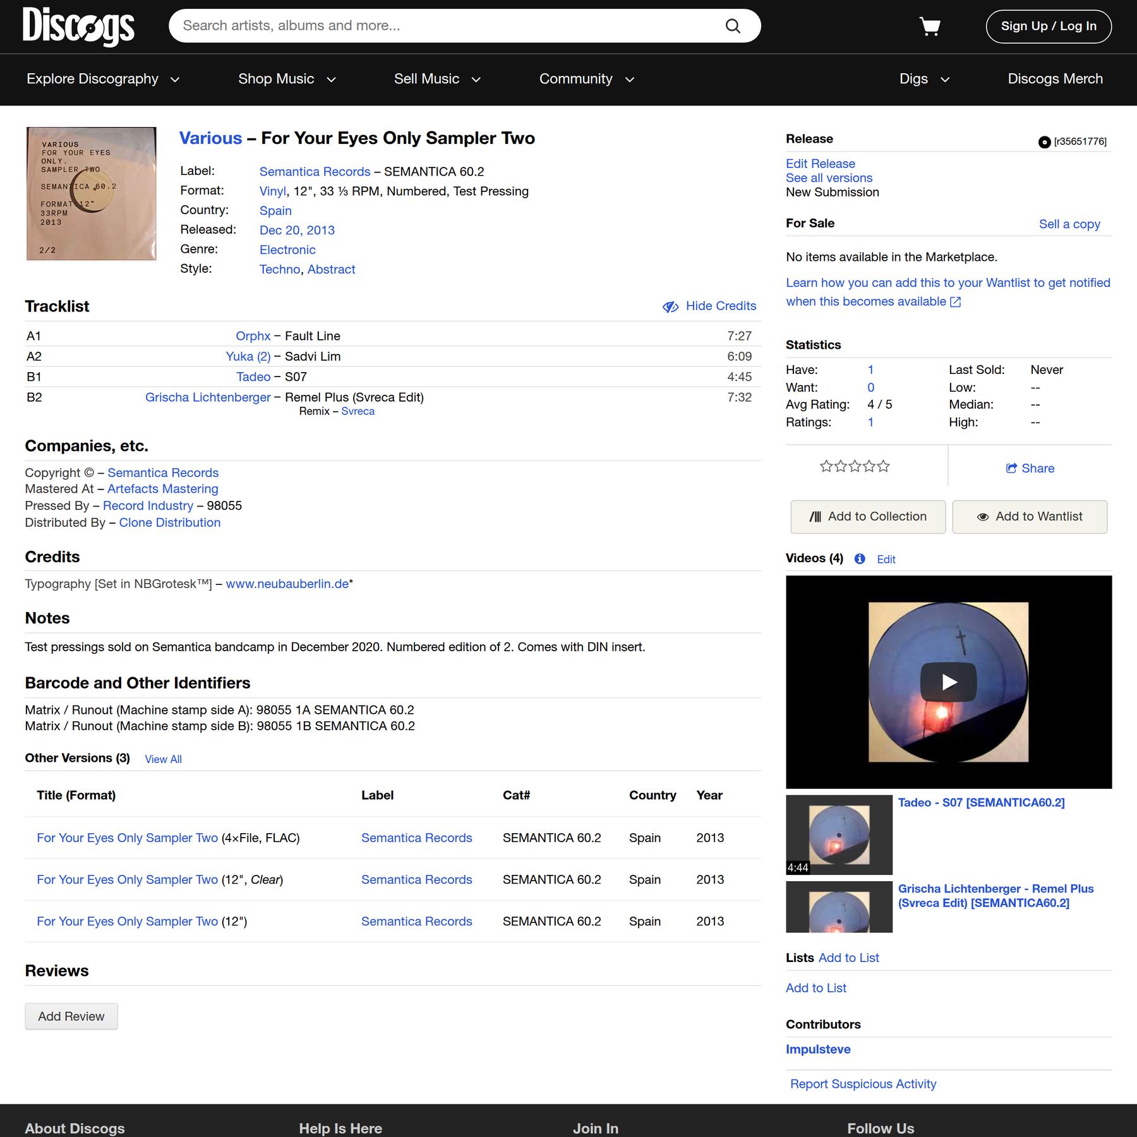Rate release five stars
Image resolution: width=1137 pixels, height=1137 pixels.
point(884,467)
